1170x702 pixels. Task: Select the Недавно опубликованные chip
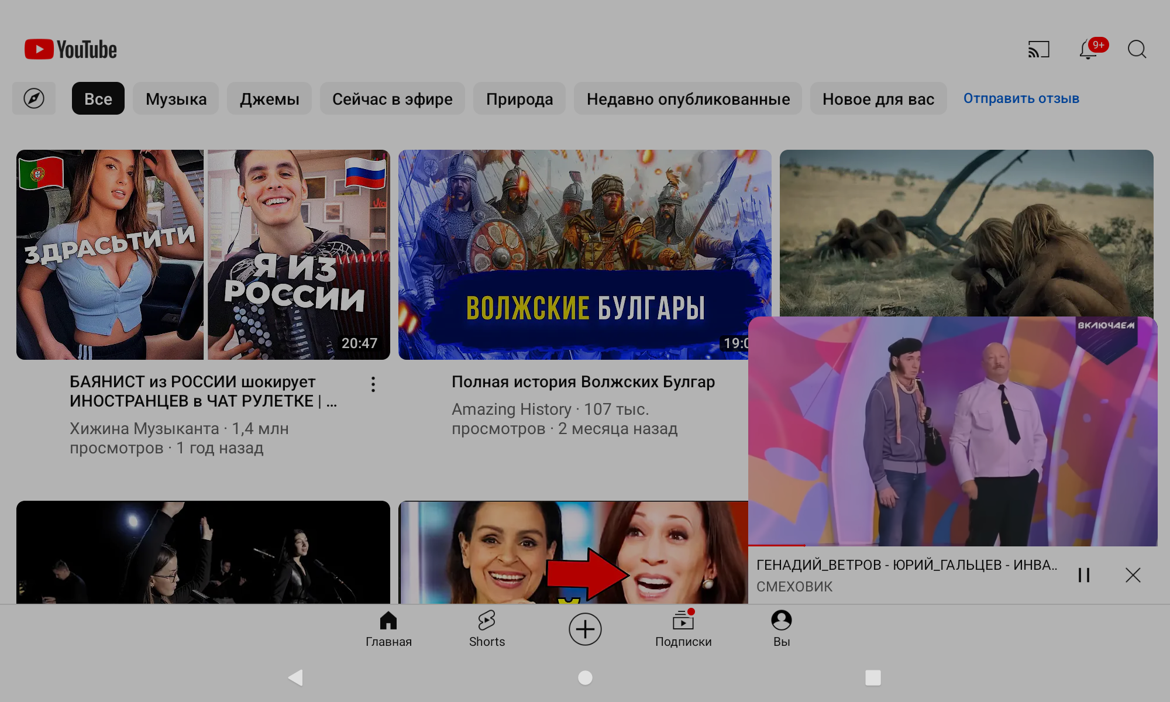click(x=688, y=98)
